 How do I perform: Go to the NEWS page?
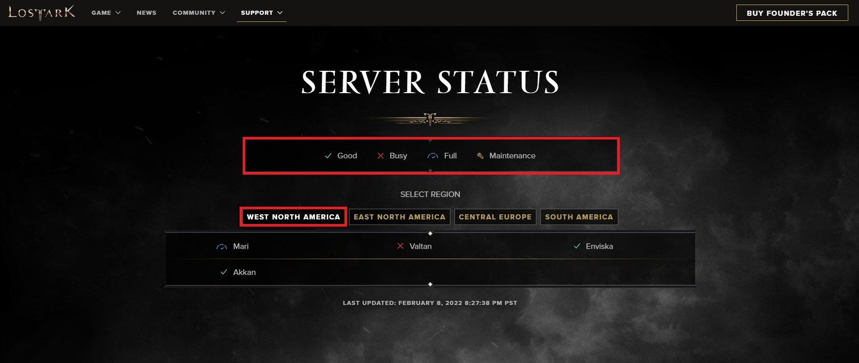147,13
